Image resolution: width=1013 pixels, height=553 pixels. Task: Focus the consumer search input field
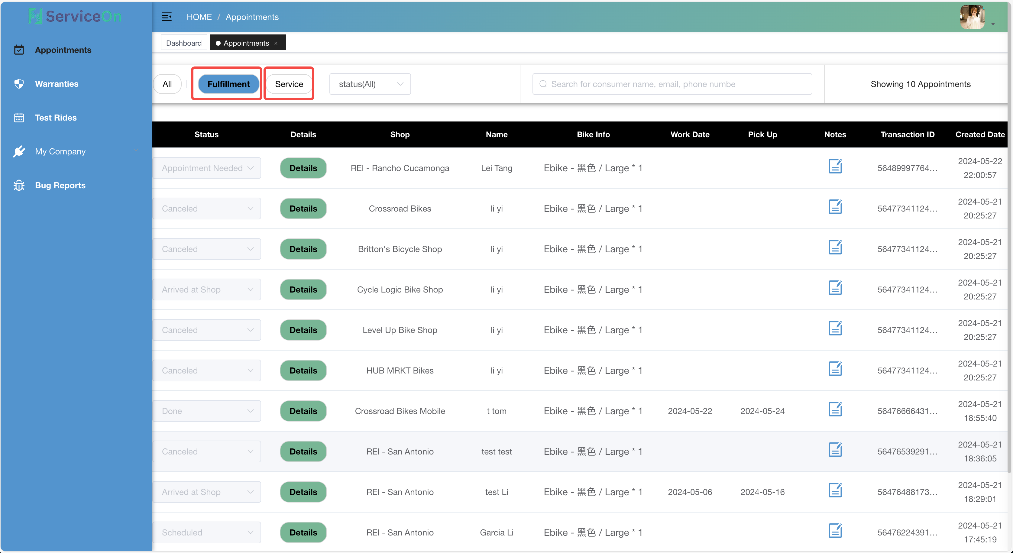click(672, 84)
